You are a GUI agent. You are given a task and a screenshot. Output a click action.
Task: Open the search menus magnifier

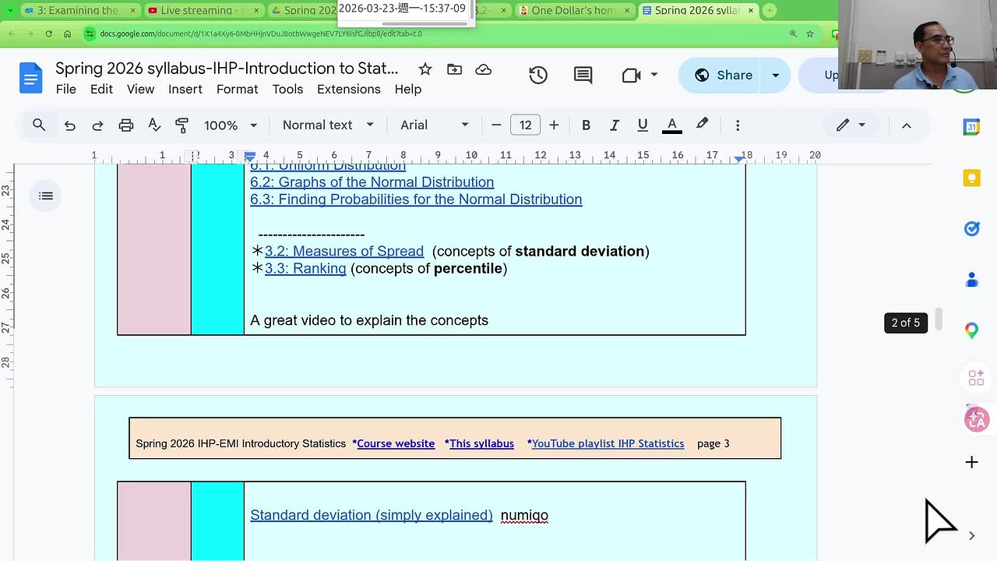coord(39,125)
